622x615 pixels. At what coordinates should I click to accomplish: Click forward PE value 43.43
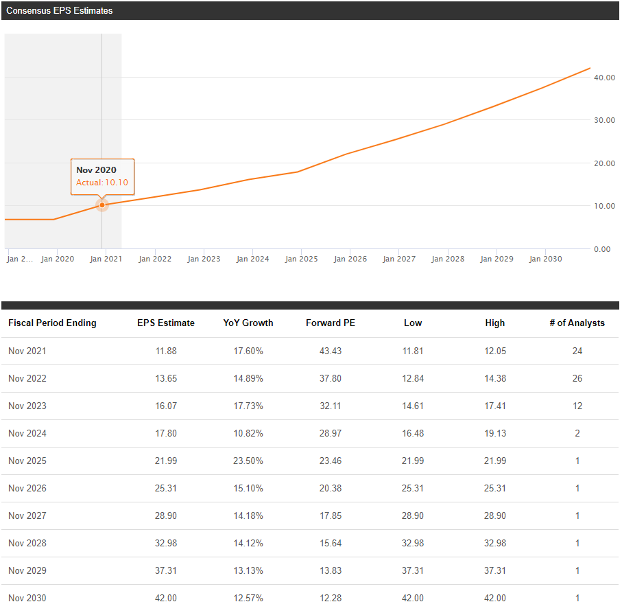coord(331,351)
